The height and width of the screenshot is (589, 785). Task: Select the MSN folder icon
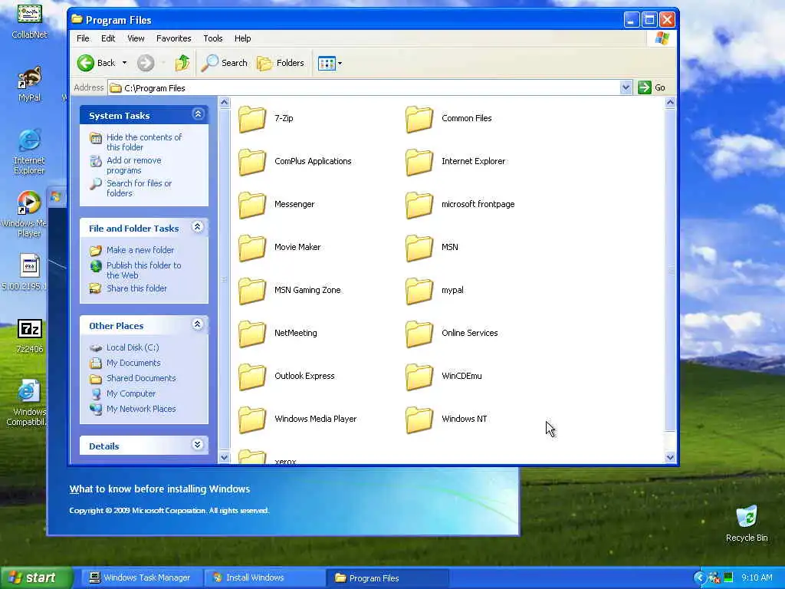click(x=419, y=248)
